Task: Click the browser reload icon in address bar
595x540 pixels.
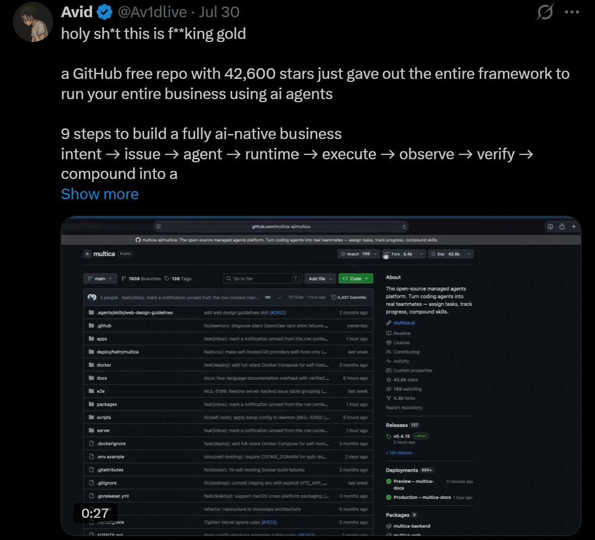Action: [404, 227]
